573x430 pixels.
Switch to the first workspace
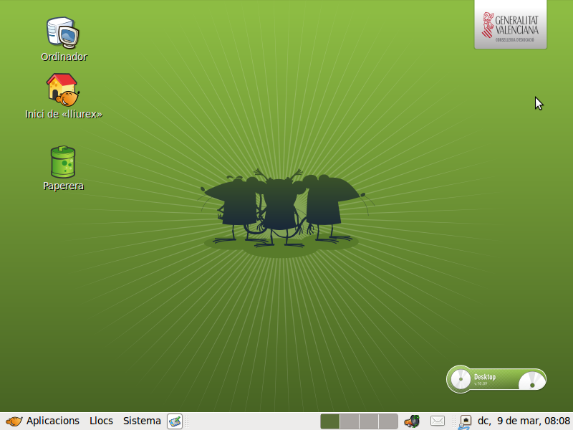(x=330, y=421)
